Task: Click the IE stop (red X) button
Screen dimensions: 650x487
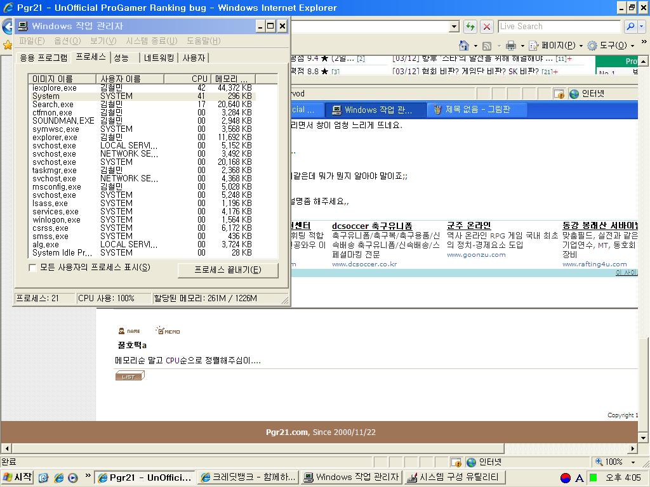Action: (x=487, y=27)
